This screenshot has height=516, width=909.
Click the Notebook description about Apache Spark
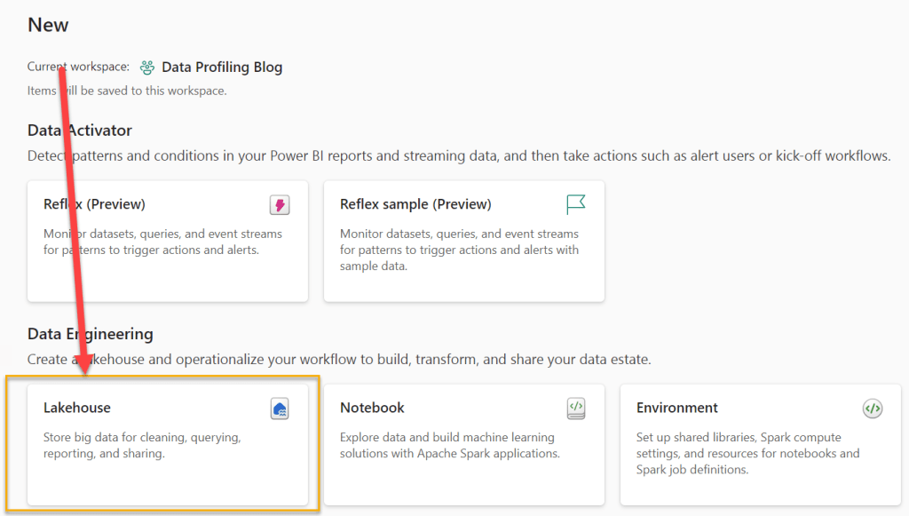448,445
